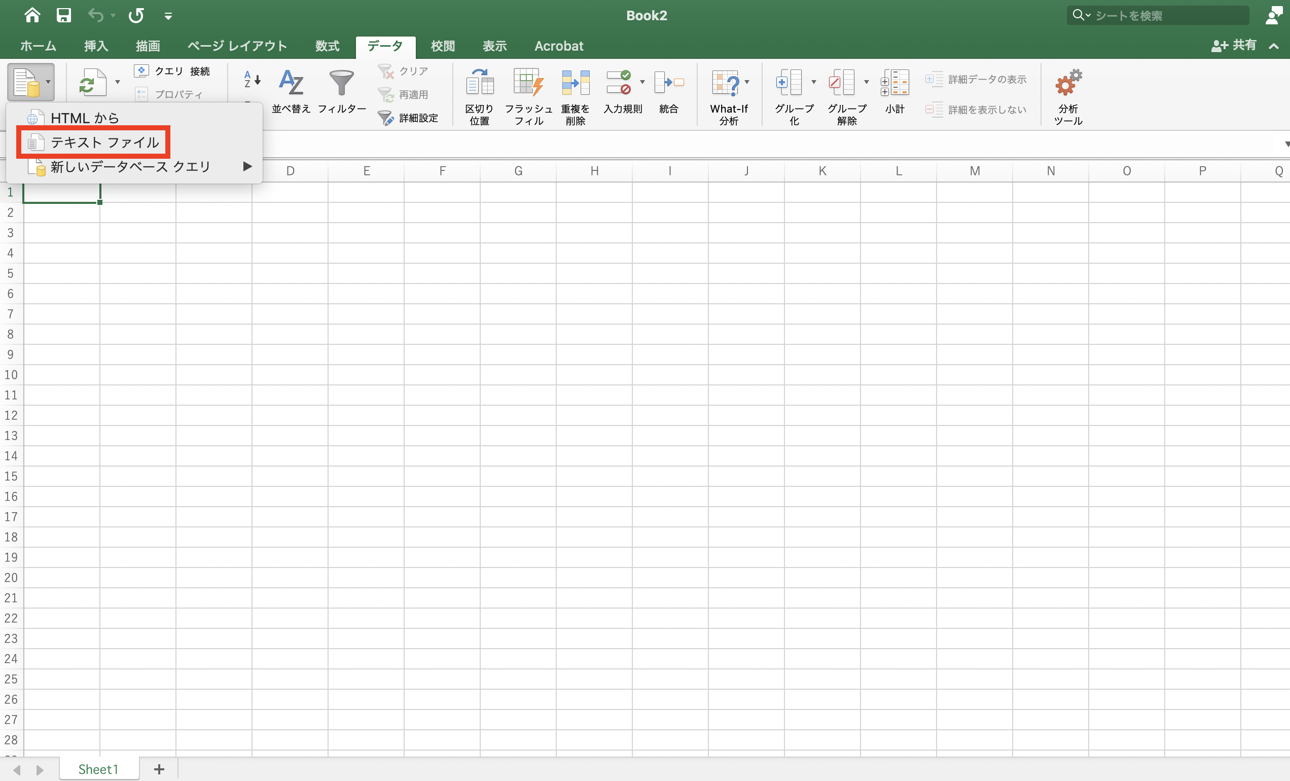Select row 20 header

tap(11, 577)
